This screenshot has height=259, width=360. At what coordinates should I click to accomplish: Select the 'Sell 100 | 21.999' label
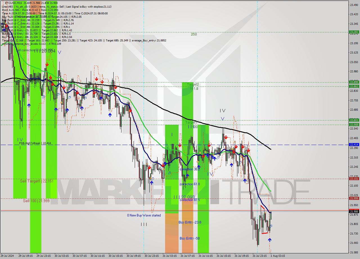tap(36, 201)
